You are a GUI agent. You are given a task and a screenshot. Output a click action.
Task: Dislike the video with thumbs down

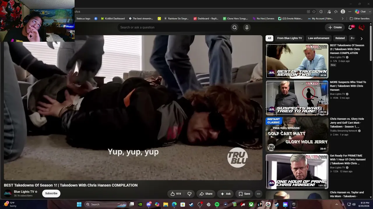[189, 194]
